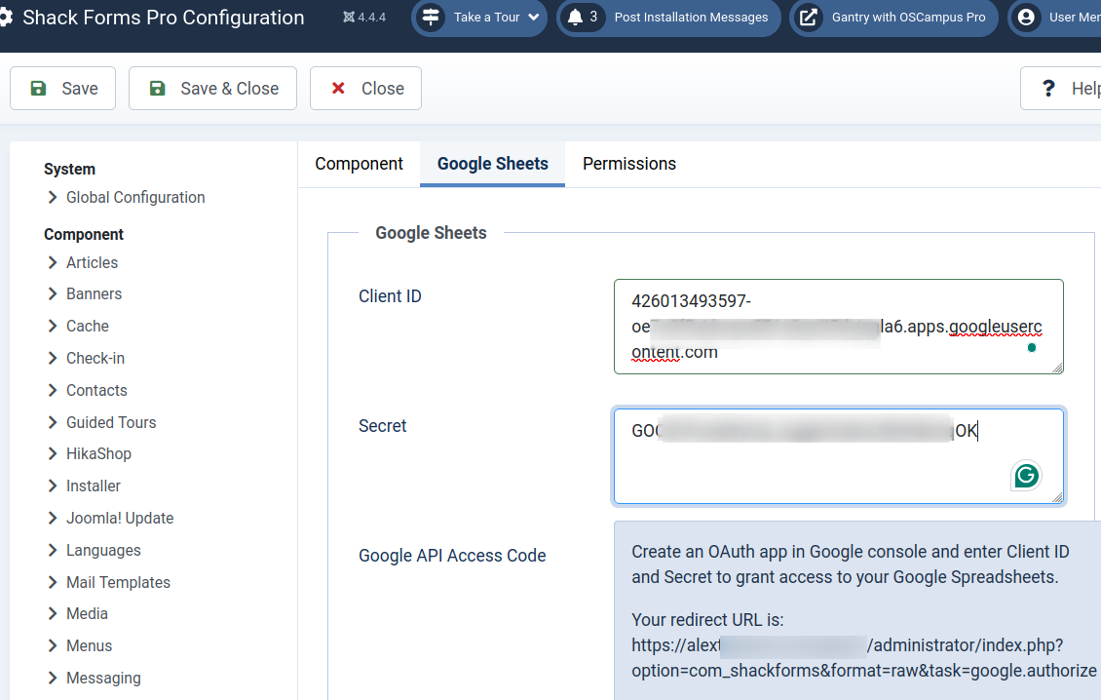Click the green Save floppy disk icon
The image size is (1101, 700).
tap(39, 89)
